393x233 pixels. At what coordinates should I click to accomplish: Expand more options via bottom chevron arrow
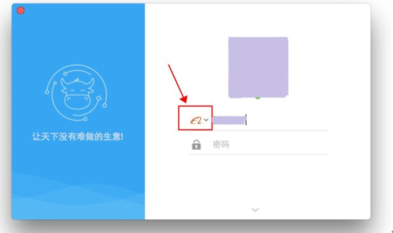click(x=255, y=210)
